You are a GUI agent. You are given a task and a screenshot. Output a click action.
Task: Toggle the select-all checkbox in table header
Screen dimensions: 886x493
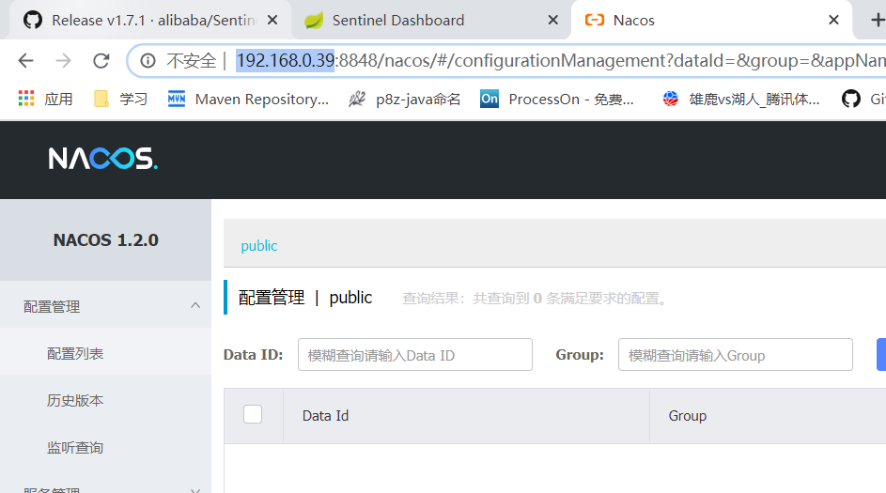tap(253, 414)
